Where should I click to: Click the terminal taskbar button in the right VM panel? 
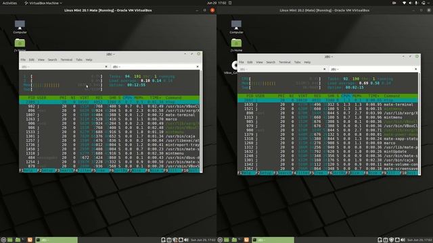tap(273, 240)
